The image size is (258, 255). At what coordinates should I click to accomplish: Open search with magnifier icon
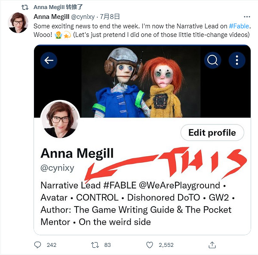click(x=213, y=61)
